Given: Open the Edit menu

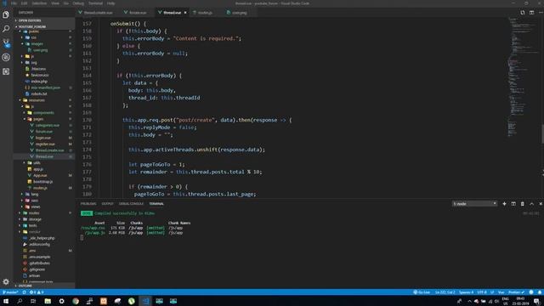Looking at the screenshot, I should tap(25, 3).
